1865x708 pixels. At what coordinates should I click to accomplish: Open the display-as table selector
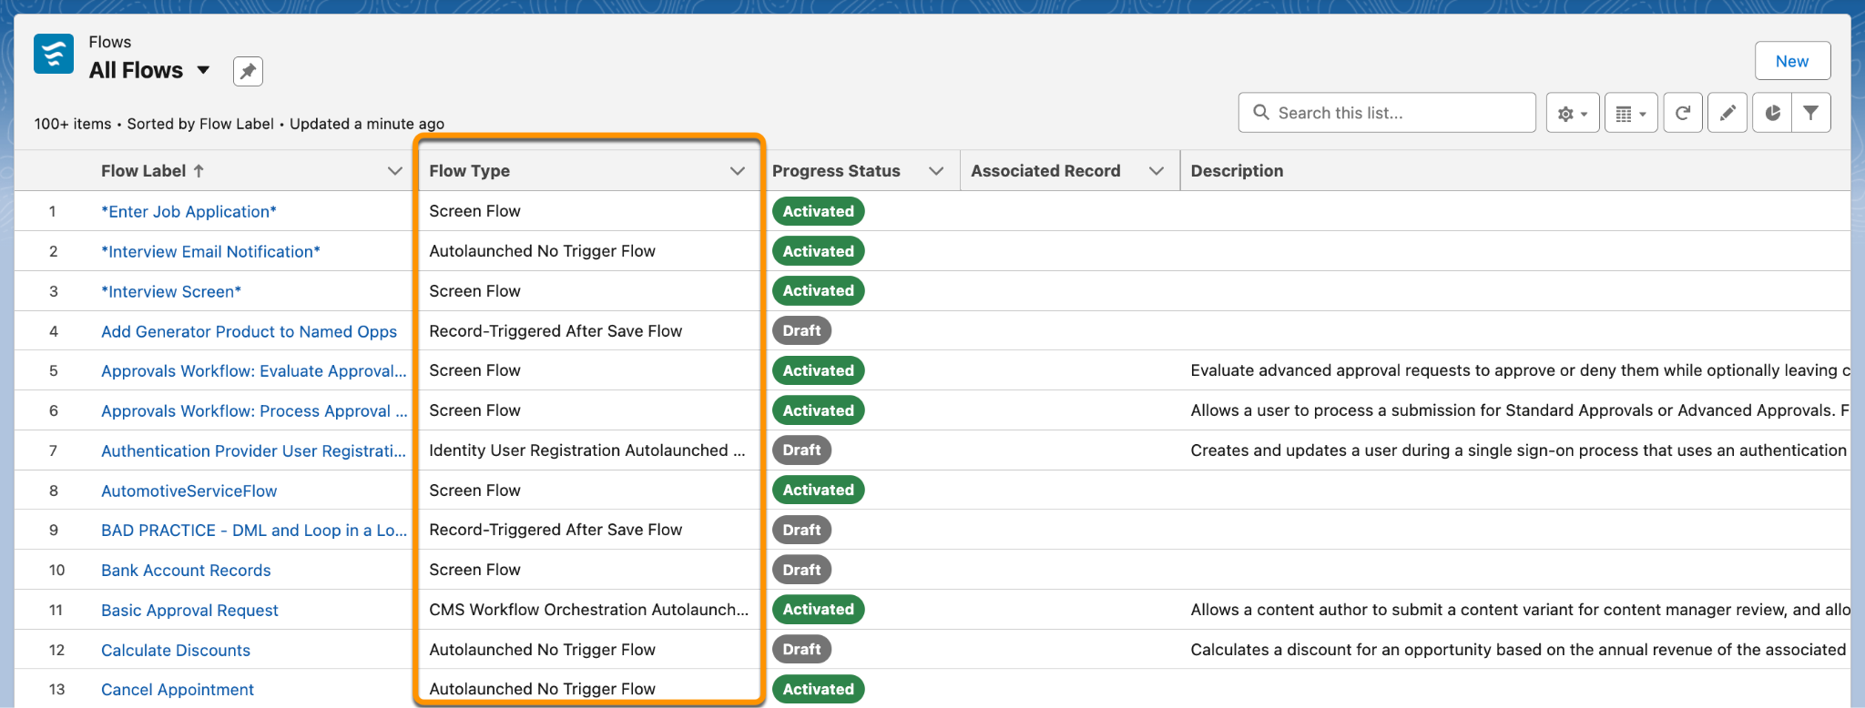(1630, 113)
